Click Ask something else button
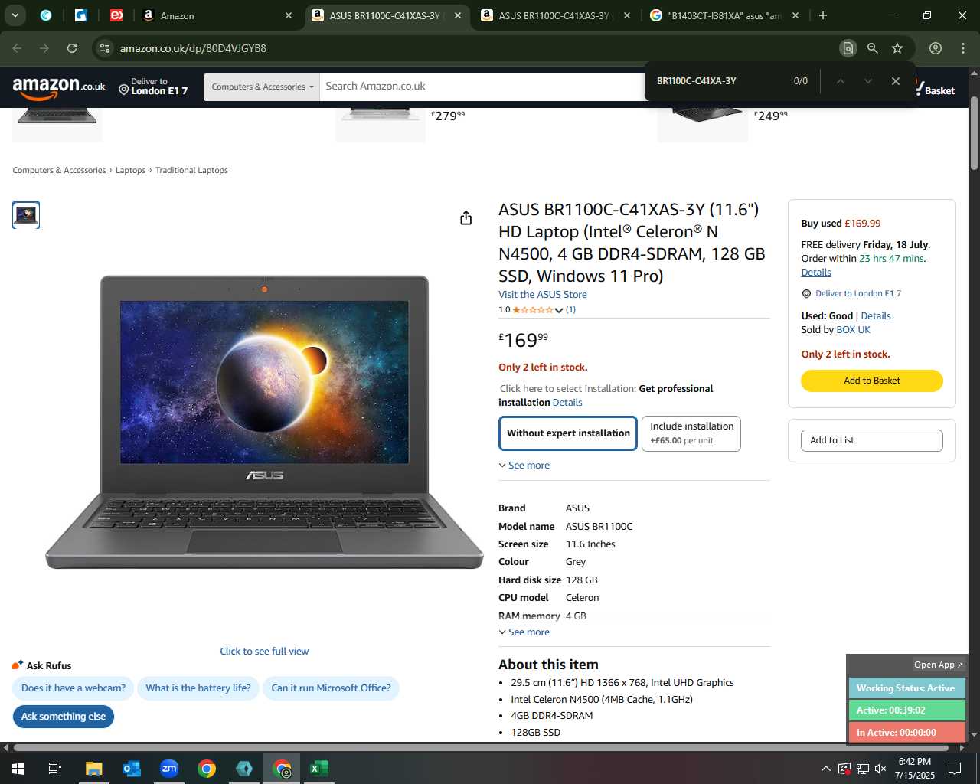This screenshot has height=784, width=980. pos(64,717)
